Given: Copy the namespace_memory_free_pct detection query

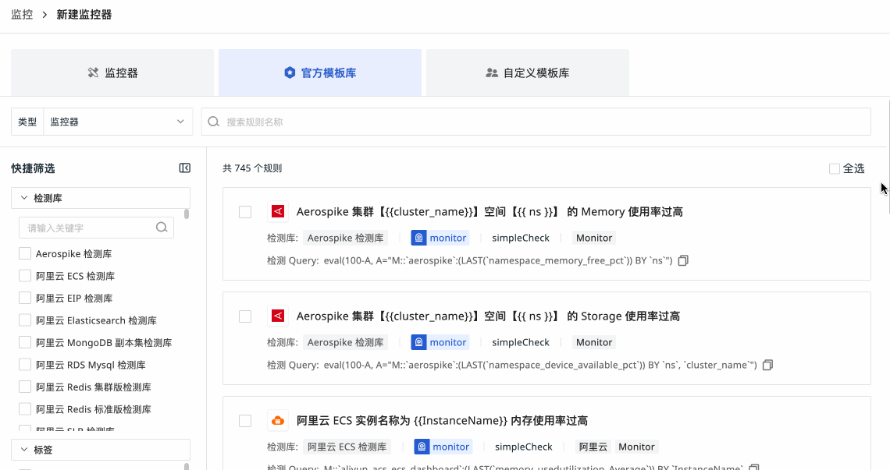Looking at the screenshot, I should click(683, 260).
